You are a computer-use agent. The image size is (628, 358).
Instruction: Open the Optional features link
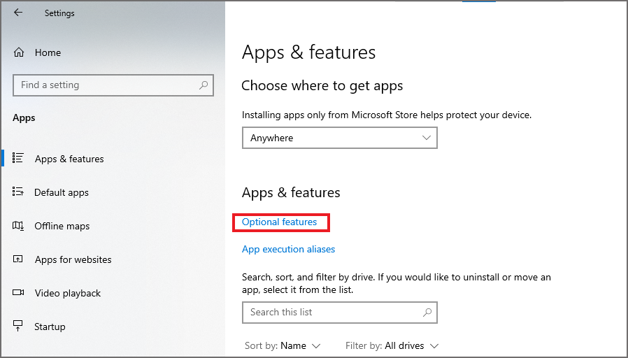click(280, 222)
